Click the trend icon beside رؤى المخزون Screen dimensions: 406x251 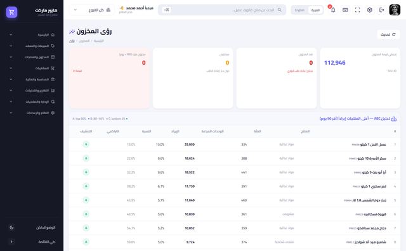point(72,32)
